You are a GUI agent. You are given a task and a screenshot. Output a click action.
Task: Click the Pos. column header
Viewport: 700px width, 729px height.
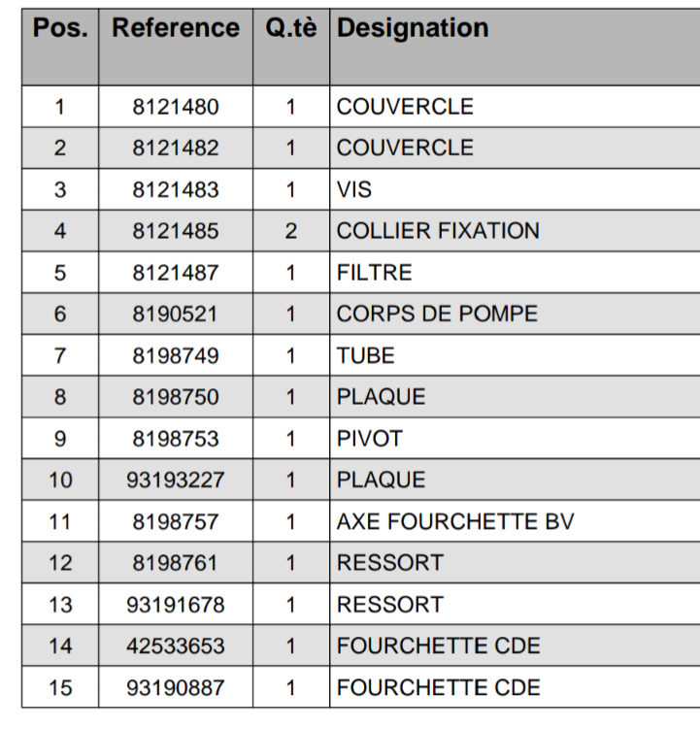pos(60,29)
